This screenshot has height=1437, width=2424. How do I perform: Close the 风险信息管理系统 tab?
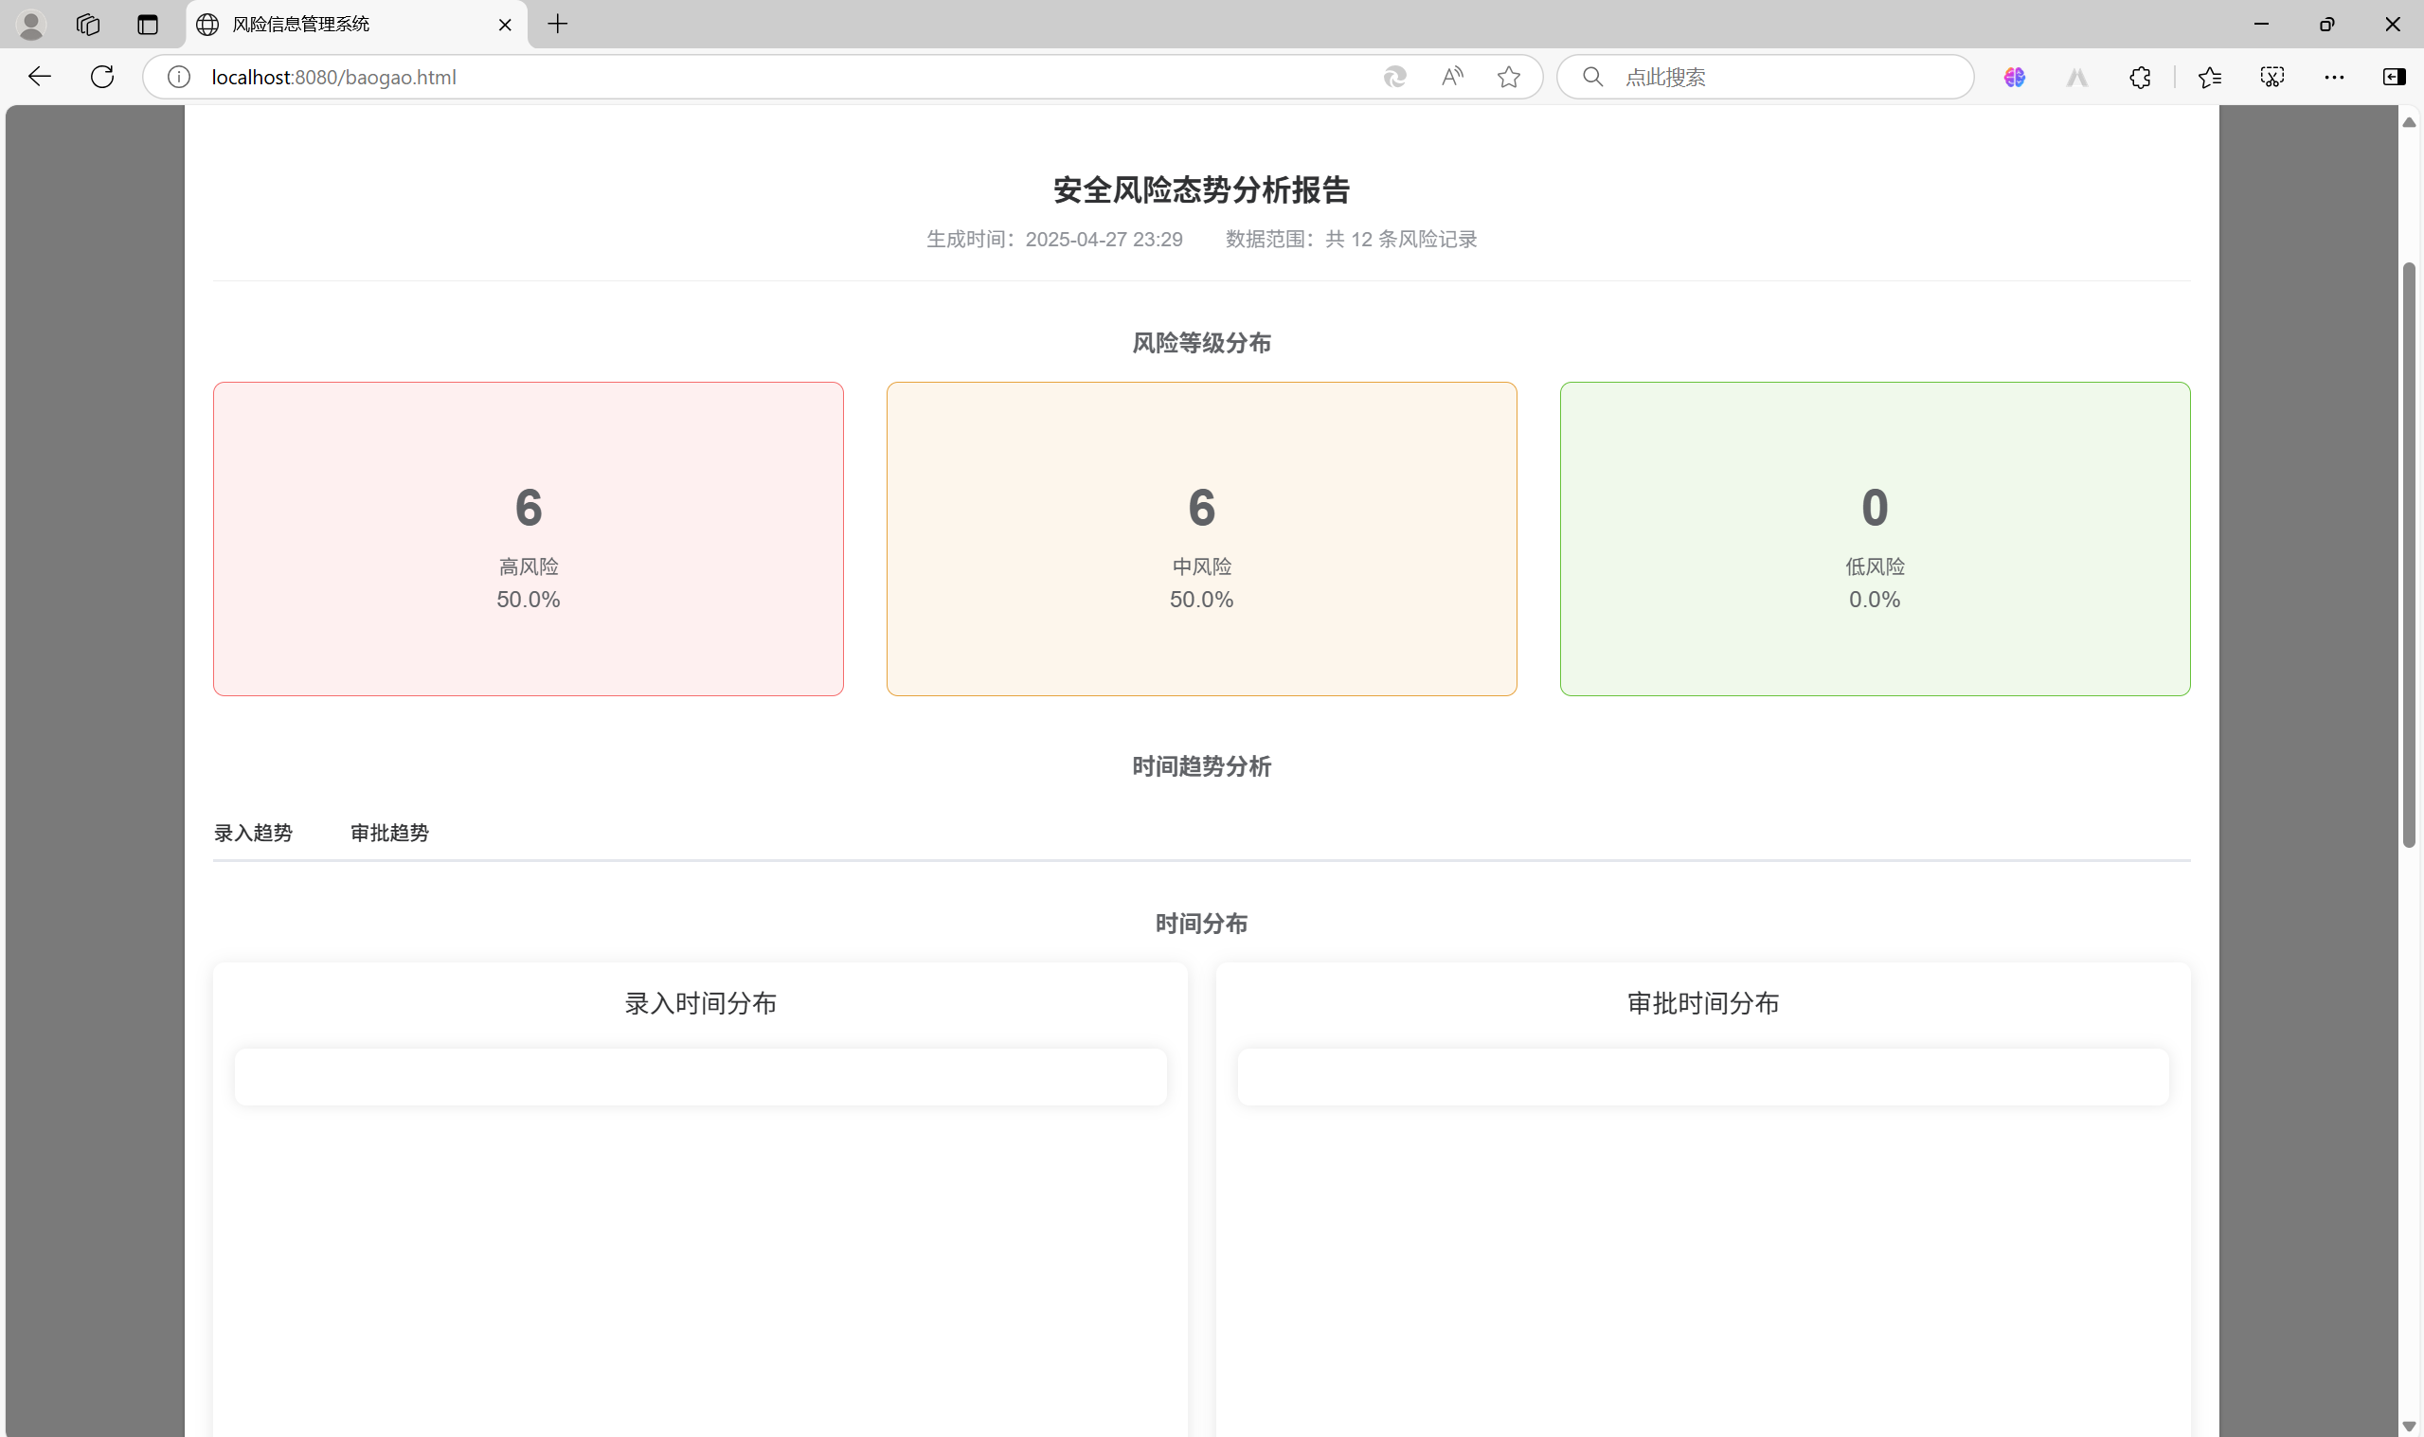(504, 25)
